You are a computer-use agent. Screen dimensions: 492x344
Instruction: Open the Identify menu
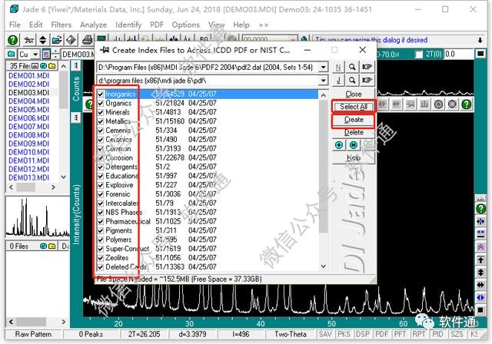tap(128, 25)
